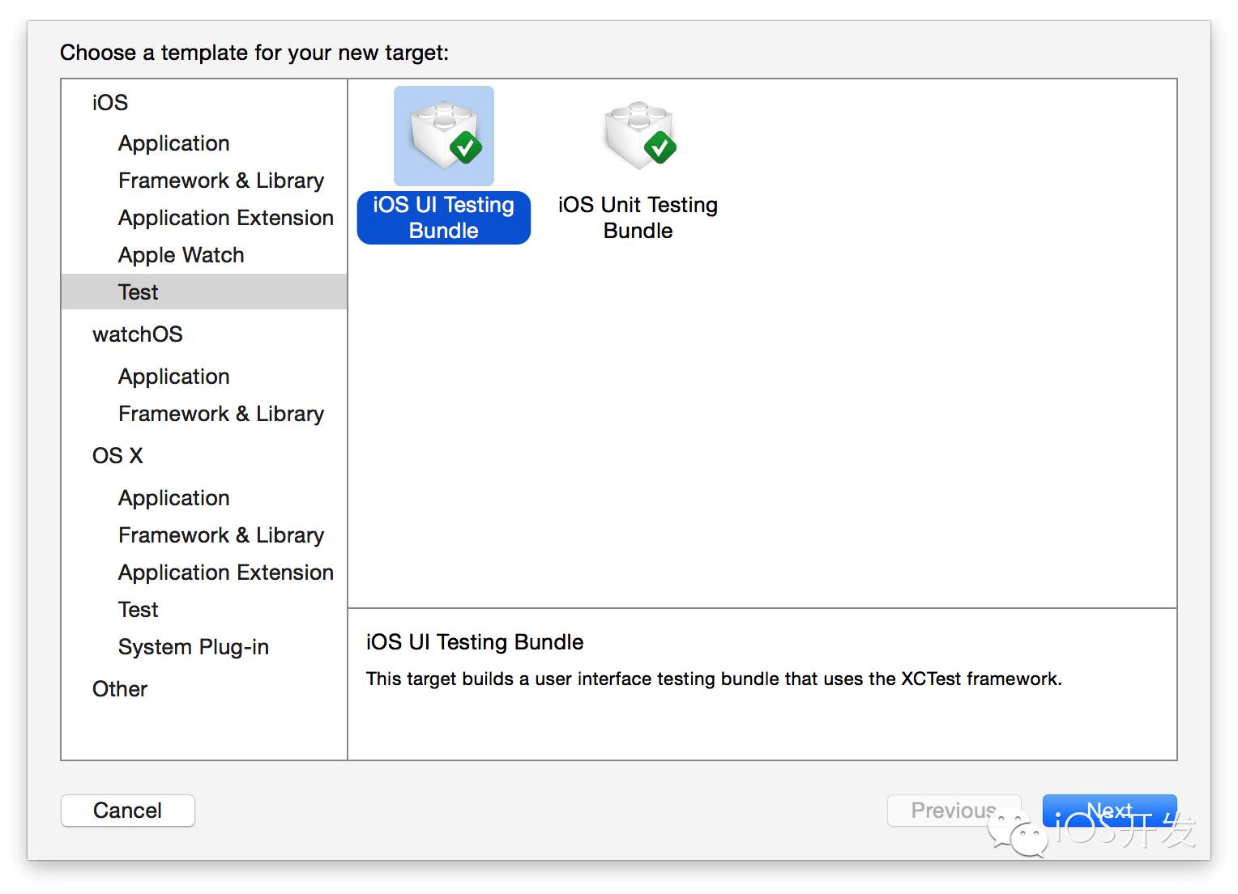Open the Test category under OS X
Image resolution: width=1238 pixels, height=894 pixels.
click(x=139, y=610)
